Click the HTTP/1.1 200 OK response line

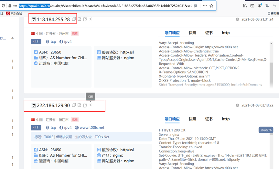click(x=172, y=130)
